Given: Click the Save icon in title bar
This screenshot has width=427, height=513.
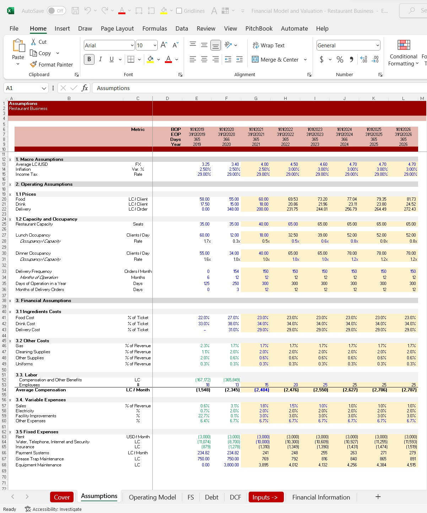Looking at the screenshot, I should click(x=75, y=11).
